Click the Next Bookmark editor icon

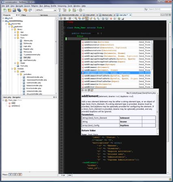coord(95,19)
